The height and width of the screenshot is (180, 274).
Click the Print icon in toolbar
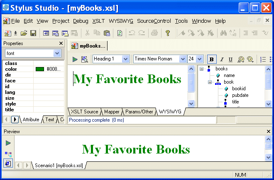(x=154, y=33)
